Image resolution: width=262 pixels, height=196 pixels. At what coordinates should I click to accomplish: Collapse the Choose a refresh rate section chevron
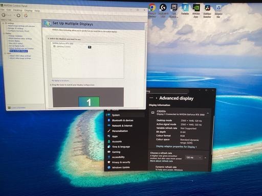(205, 158)
